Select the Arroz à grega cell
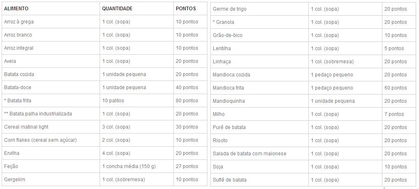This screenshot has height=189, width=419. pos(19,22)
